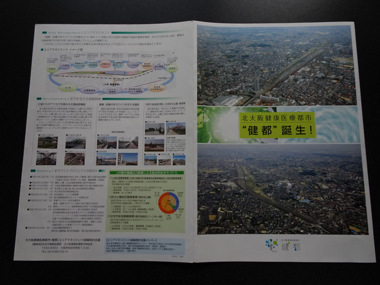
Task: Click the '岸辺駅北交通広場' photo
Action: [48, 142]
